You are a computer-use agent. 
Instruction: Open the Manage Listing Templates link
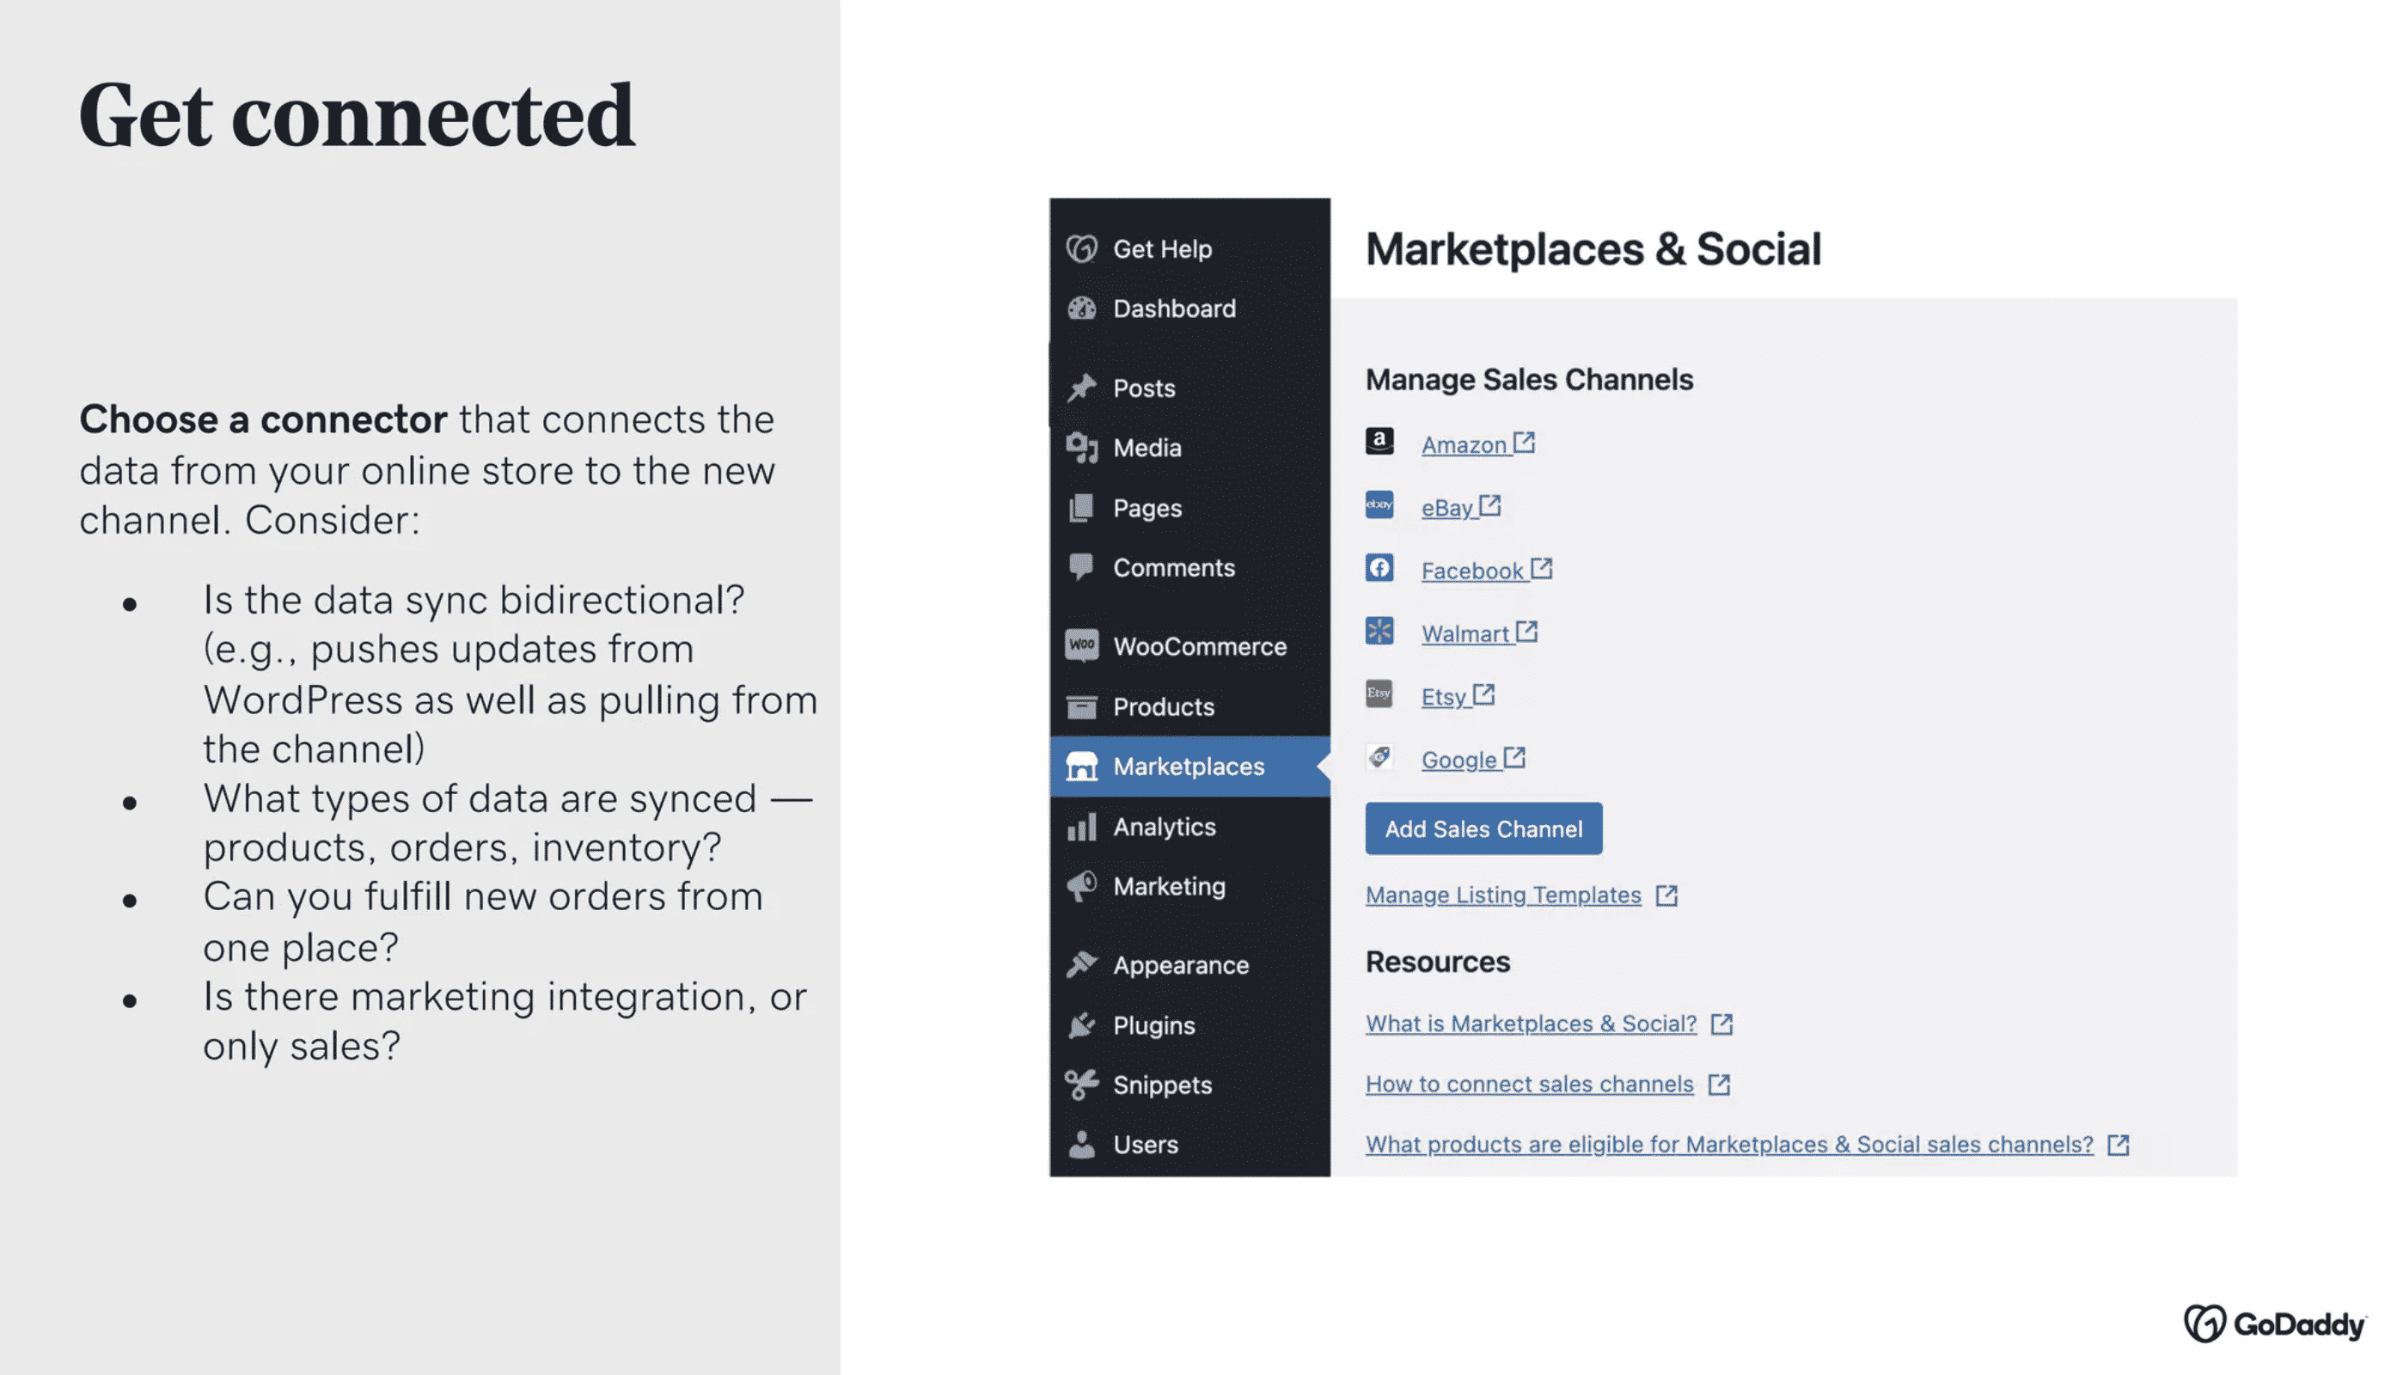coord(1503,895)
